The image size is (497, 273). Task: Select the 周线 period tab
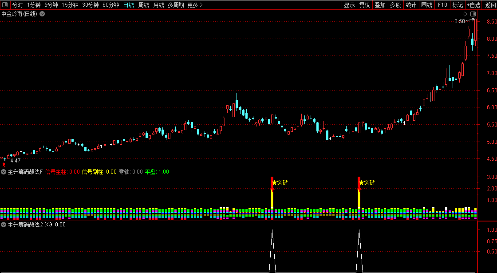(x=144, y=5)
